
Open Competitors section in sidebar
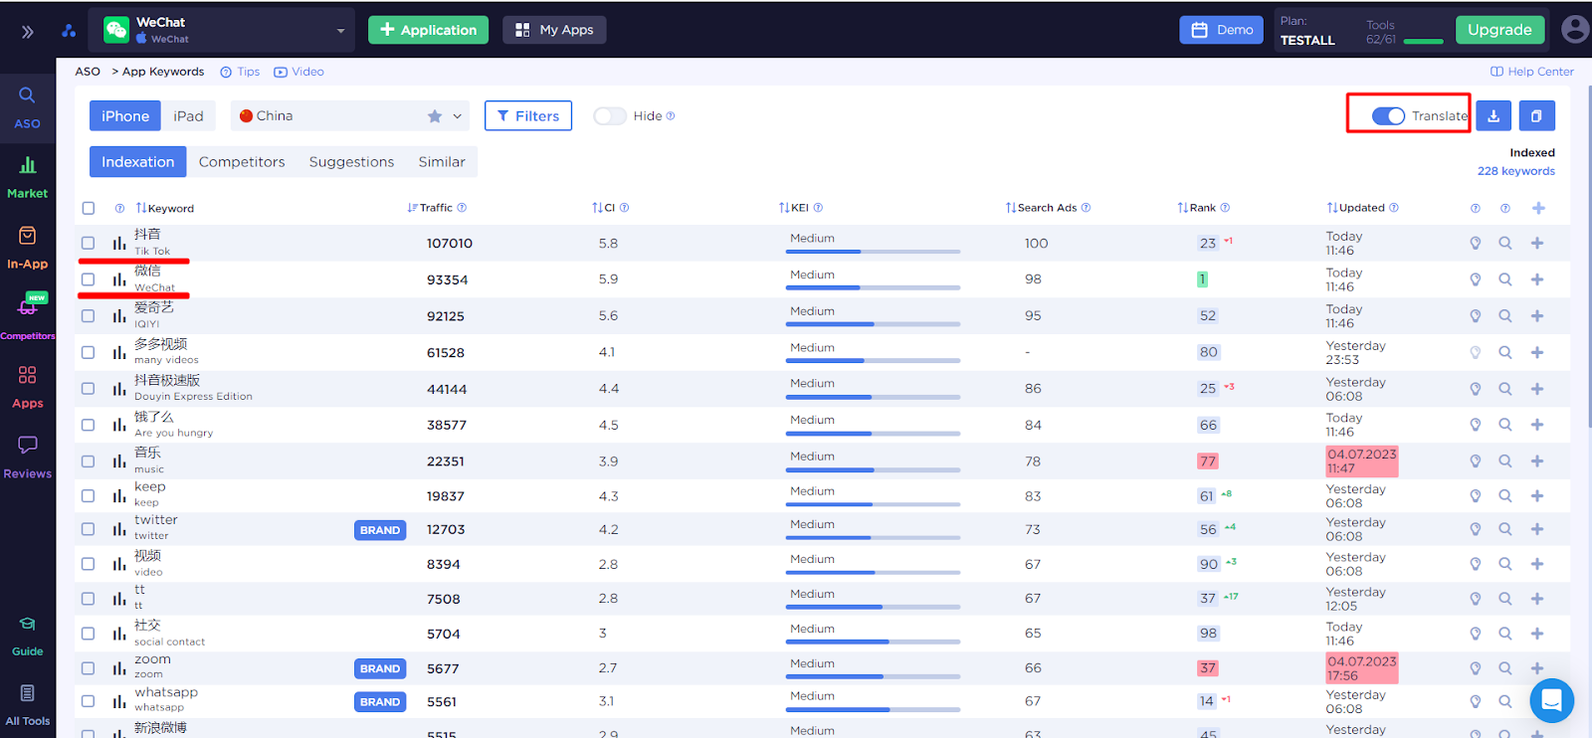click(x=27, y=318)
